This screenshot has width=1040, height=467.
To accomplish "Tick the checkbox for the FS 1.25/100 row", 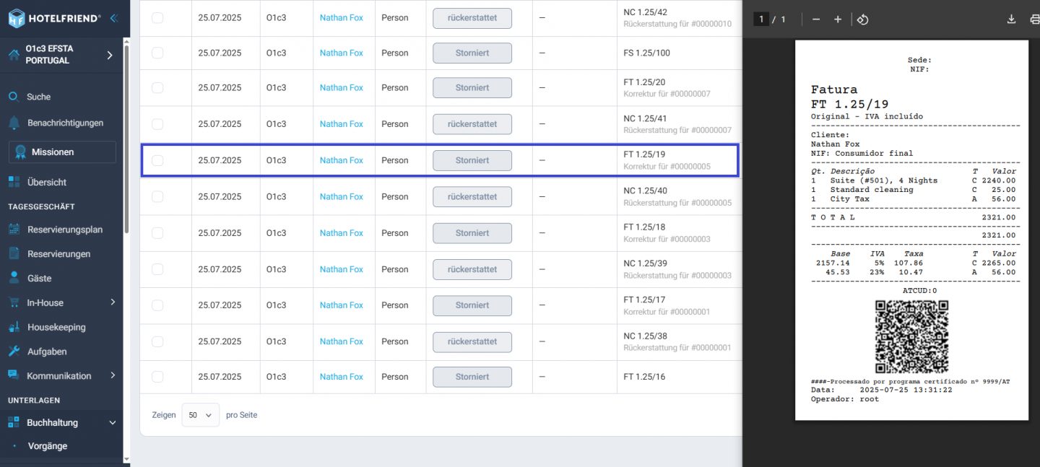I will tap(157, 53).
